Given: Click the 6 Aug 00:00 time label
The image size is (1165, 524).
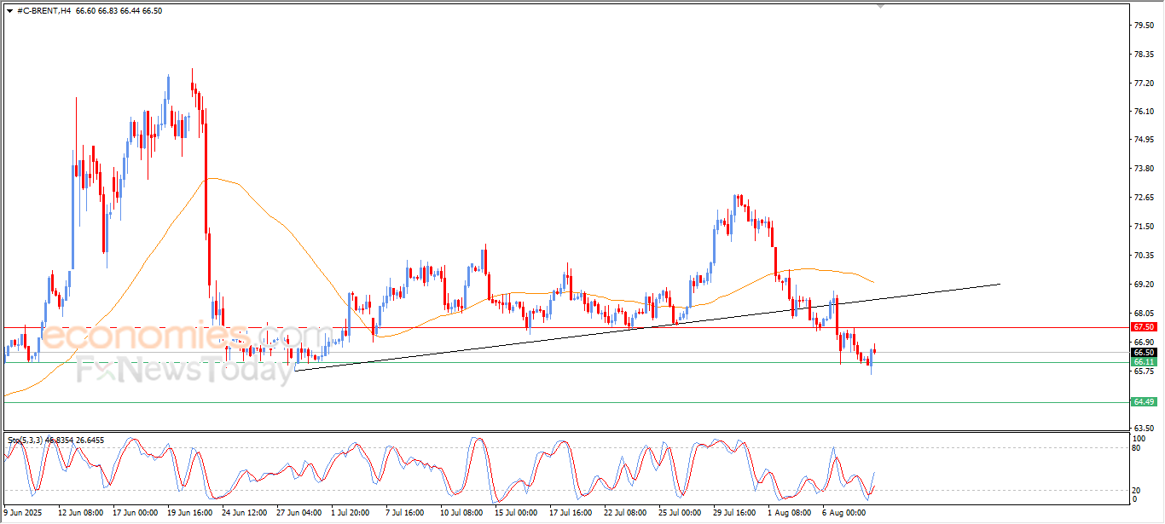Looking at the screenshot, I should tap(843, 514).
